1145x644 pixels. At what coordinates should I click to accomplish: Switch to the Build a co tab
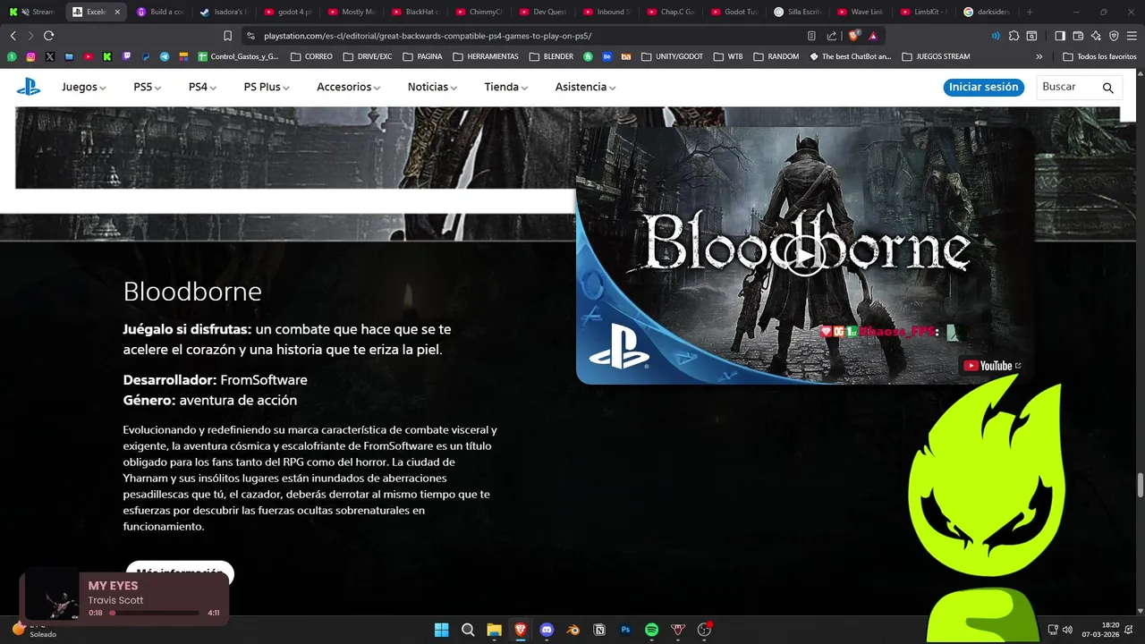(160, 13)
